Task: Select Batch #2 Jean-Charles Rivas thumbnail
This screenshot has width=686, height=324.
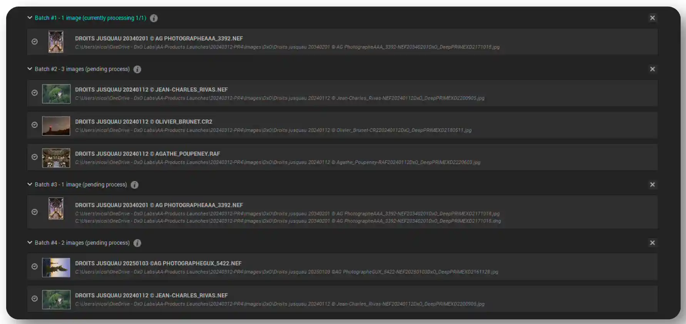Action: click(56, 94)
